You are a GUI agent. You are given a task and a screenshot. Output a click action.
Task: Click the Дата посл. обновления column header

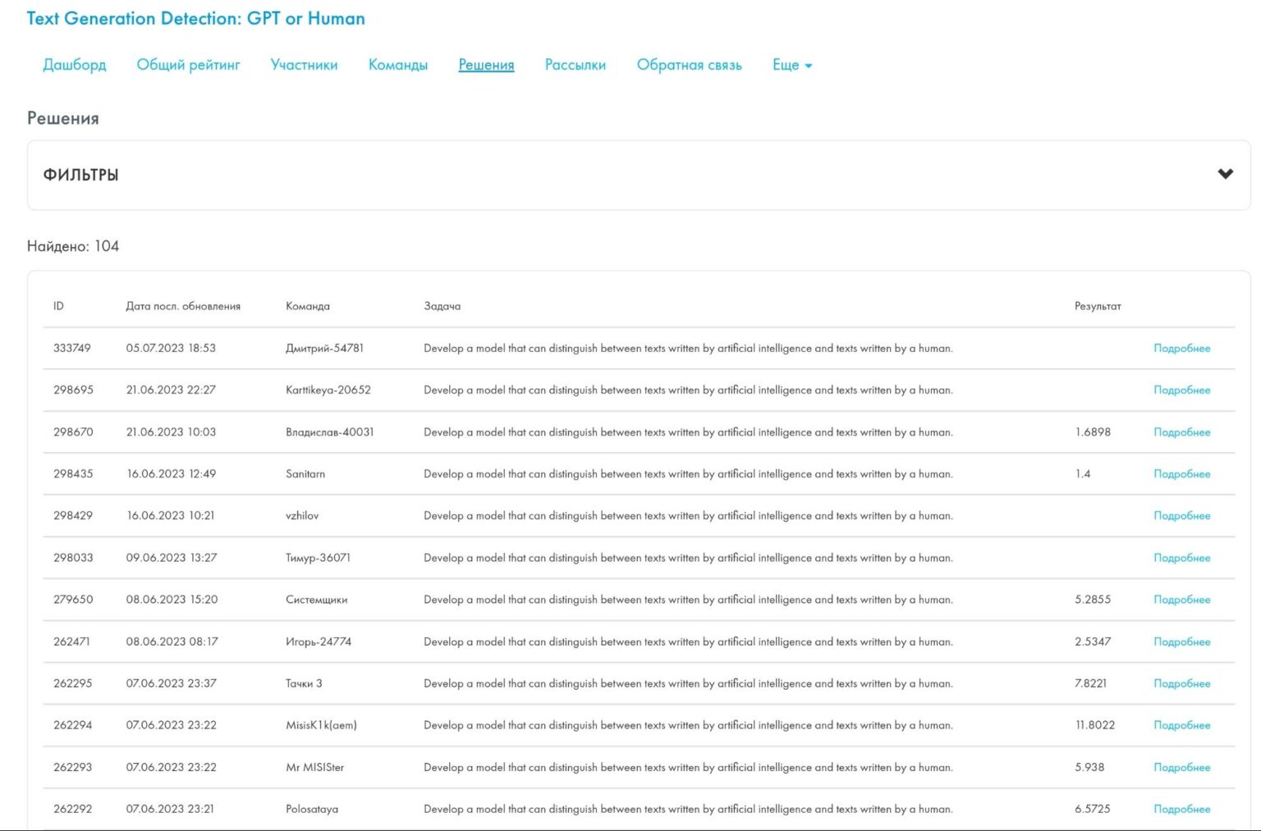[183, 306]
